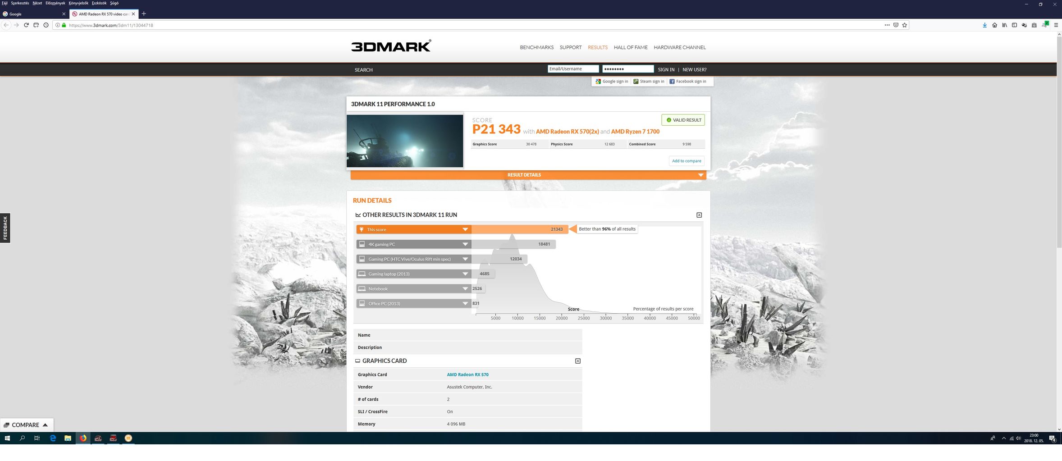This screenshot has height=461, width=1062.
Task: Open File Explorer from the taskbar
Action: coord(68,438)
